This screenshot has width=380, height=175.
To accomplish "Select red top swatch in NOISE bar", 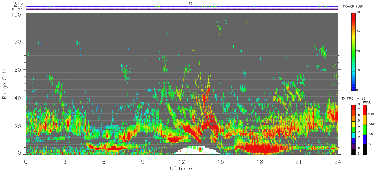I will [365, 110].
